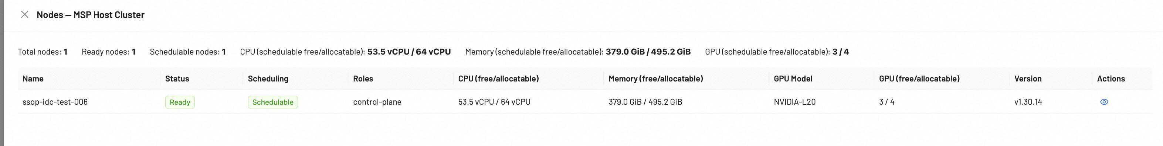Click the CPU (free/allocatable) column header
This screenshot has height=146, width=1163.
coord(498,79)
